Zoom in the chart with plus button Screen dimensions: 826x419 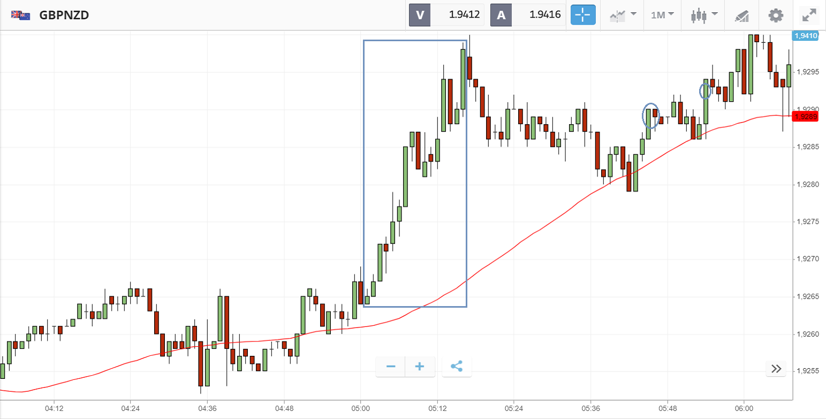[420, 367]
